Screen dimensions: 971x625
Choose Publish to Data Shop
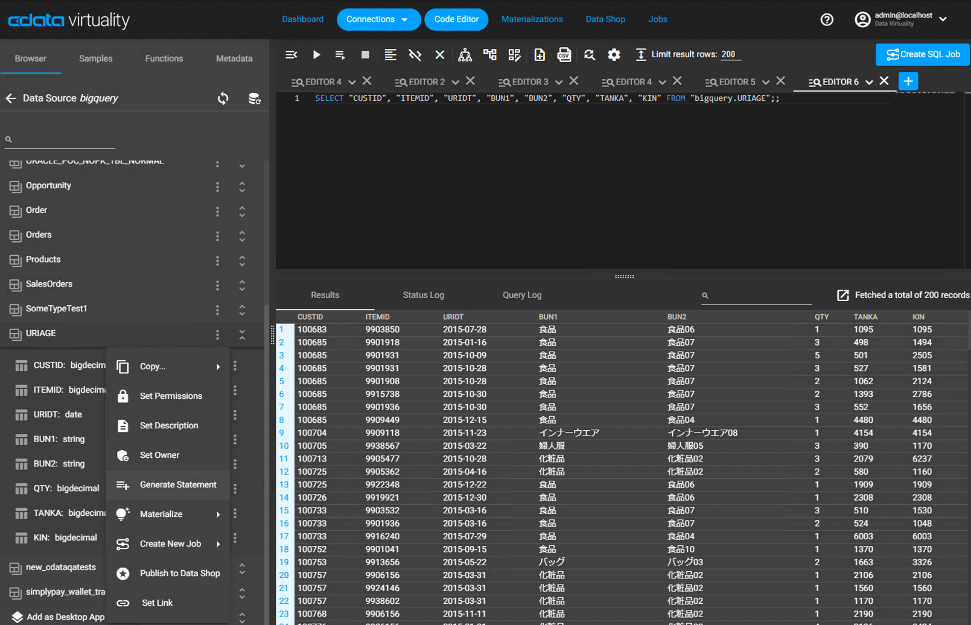[179, 573]
